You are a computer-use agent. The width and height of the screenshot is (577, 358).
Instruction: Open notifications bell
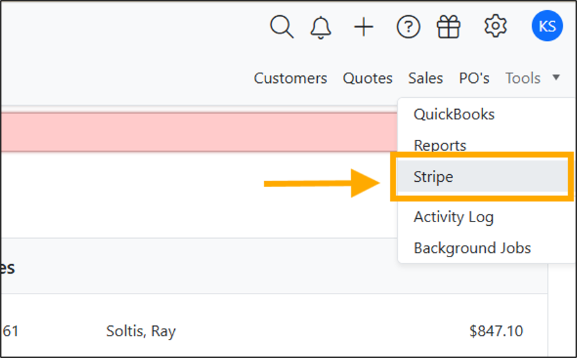click(321, 27)
